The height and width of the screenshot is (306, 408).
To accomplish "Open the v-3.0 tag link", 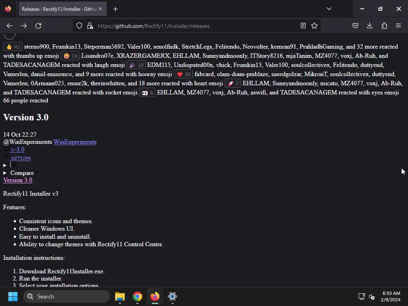I will click(x=18, y=149).
